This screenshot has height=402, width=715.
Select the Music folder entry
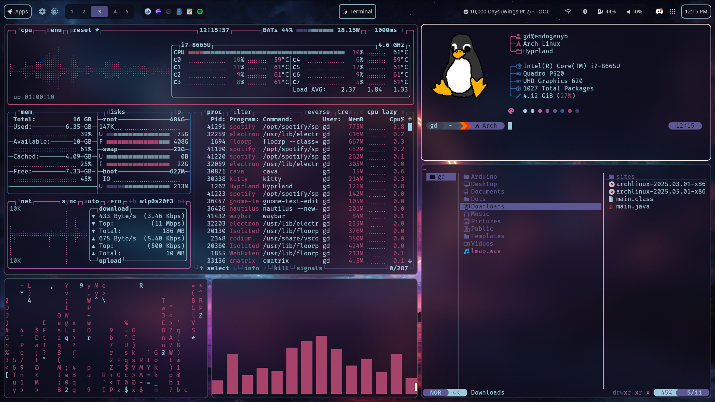(x=476, y=214)
